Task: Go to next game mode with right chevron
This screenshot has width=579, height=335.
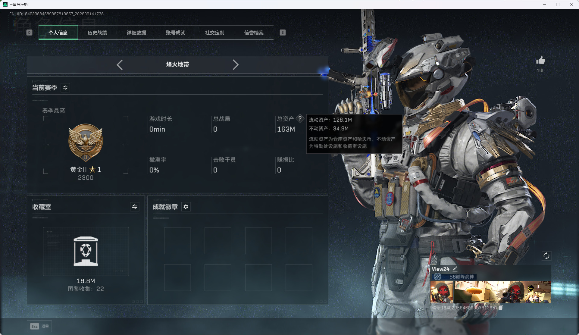Action: click(x=236, y=65)
